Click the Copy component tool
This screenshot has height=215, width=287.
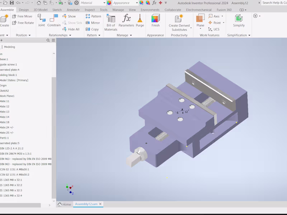92,29
